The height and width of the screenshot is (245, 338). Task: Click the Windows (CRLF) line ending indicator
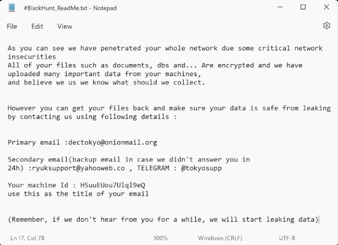click(220, 238)
